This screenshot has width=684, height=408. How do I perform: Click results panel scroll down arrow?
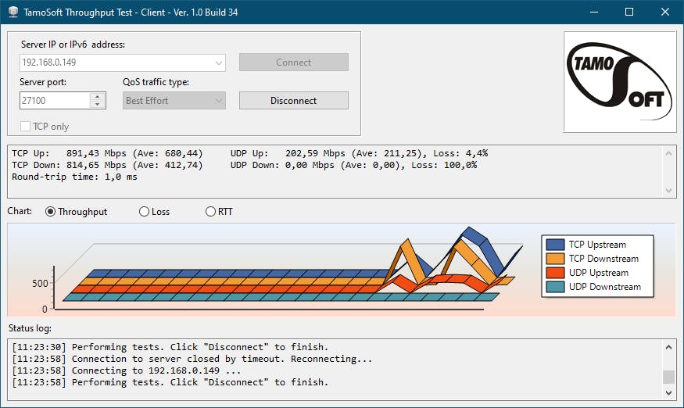(x=668, y=190)
